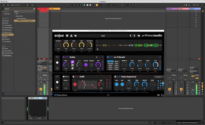Viewport: 205px width, 125px height.
Task: Swap Lo-Fi Reverb module with angle brackets
Action: pyautogui.click(x=111, y=57)
